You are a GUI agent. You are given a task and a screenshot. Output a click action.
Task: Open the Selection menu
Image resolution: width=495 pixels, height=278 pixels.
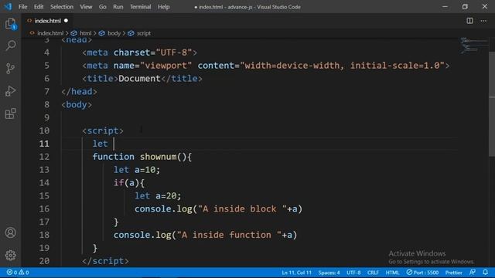coord(62,7)
